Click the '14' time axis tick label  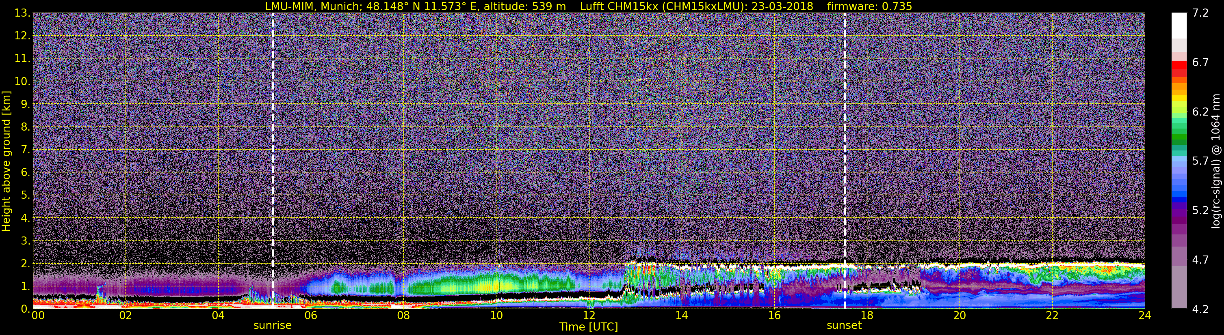[x=681, y=316]
